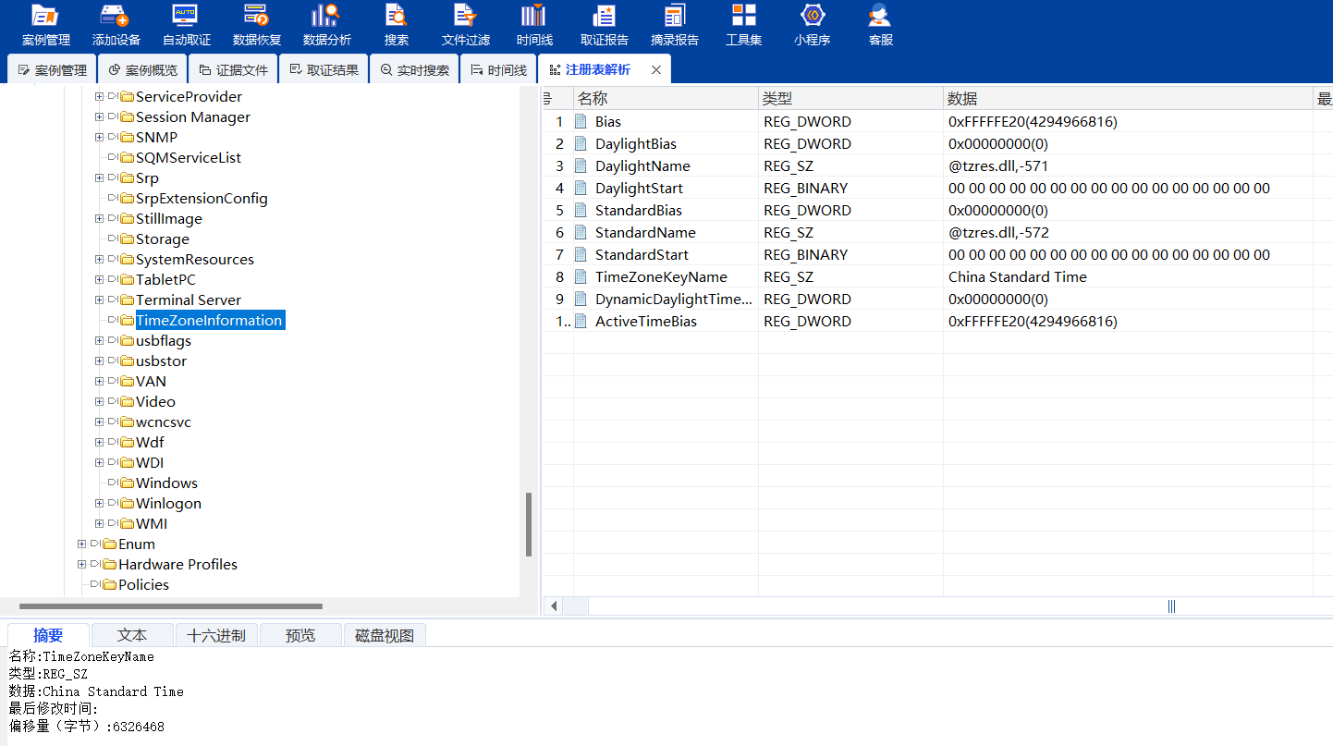Click the TimeZoneKeyName value file icon
This screenshot has width=1333, height=746.
pos(581,277)
